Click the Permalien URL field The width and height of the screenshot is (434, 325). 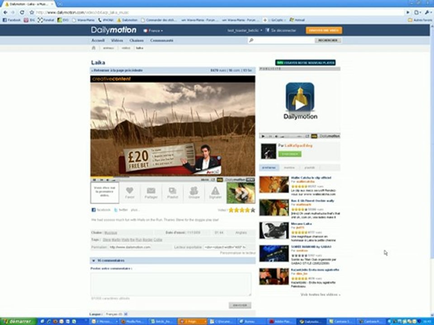pos(130,247)
